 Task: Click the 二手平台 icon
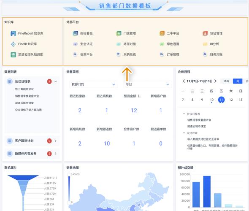(162, 33)
